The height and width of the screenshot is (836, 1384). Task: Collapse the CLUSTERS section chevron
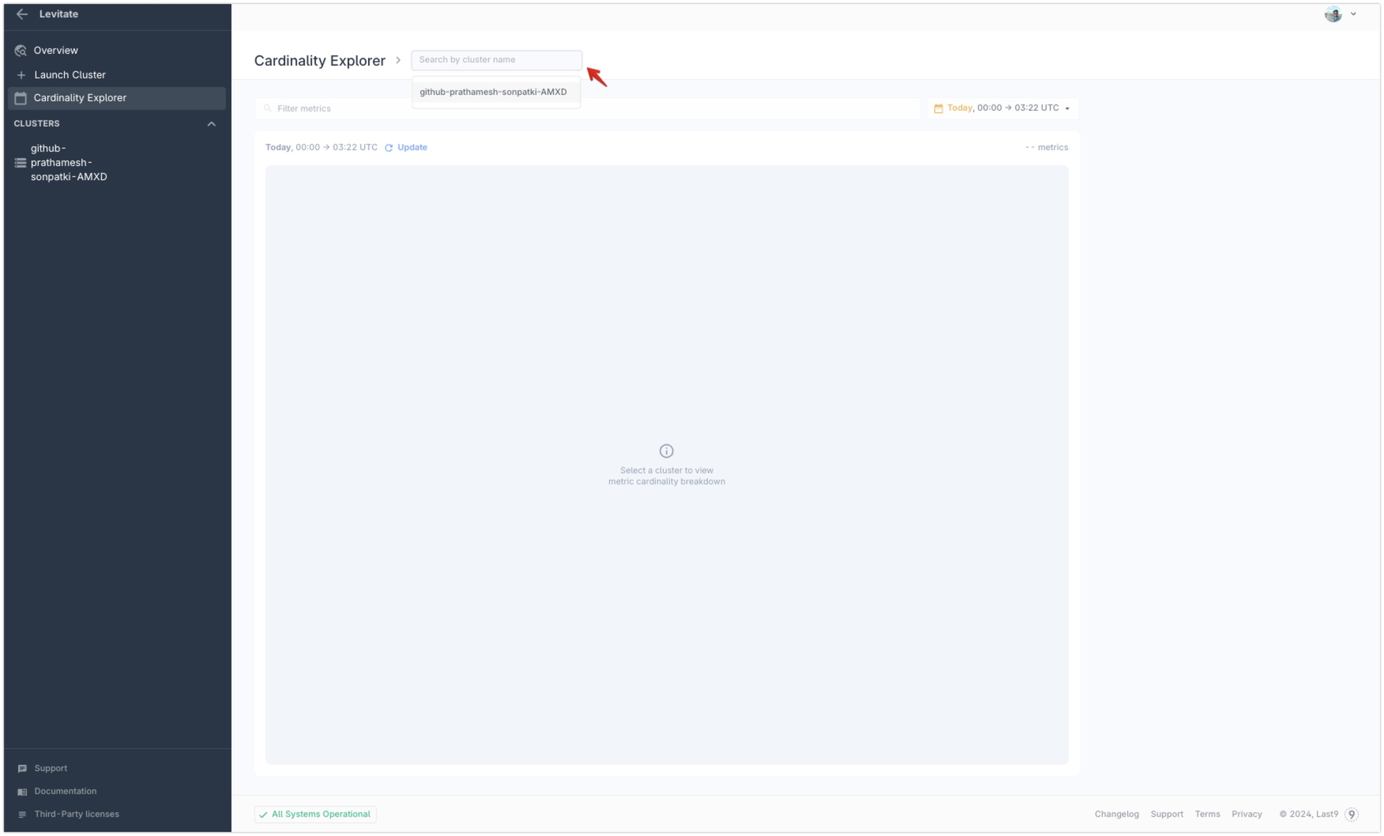(212, 124)
